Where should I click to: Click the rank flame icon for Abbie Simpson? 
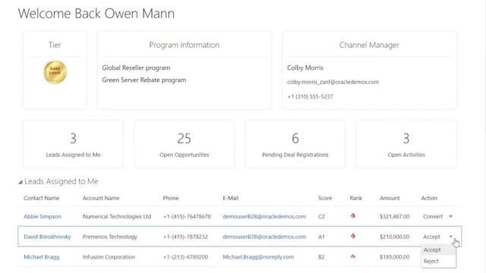352,215
